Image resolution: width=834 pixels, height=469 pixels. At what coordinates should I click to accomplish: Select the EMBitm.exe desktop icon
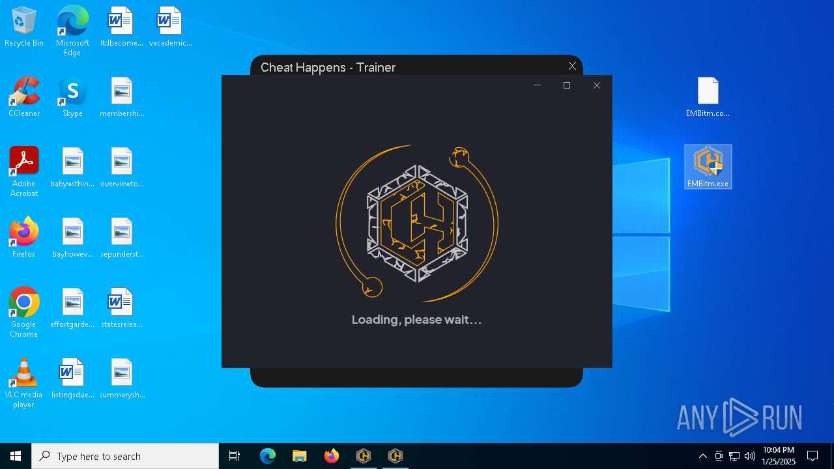[x=708, y=167]
